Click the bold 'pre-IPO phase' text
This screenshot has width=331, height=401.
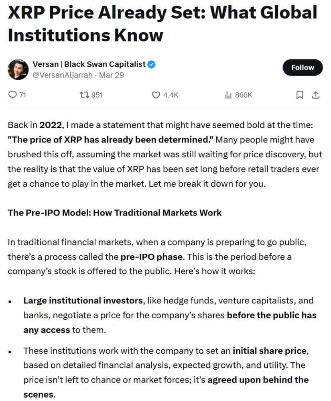click(152, 256)
